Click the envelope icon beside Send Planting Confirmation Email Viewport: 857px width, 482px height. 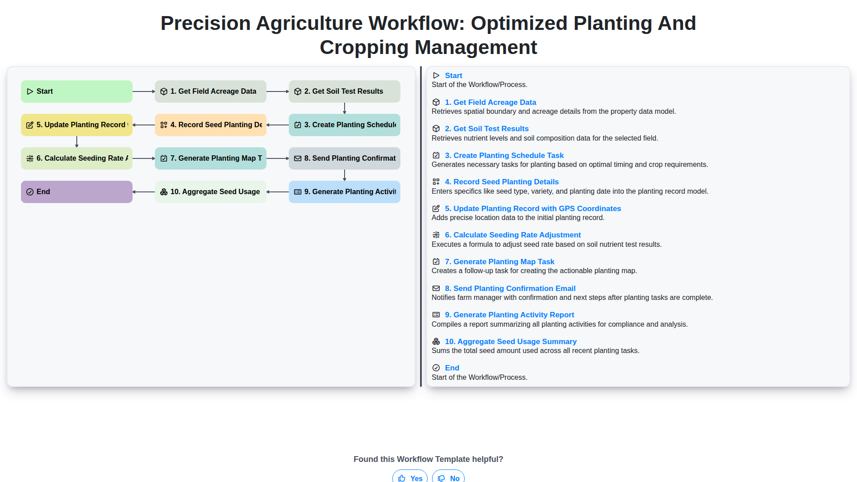(x=436, y=289)
